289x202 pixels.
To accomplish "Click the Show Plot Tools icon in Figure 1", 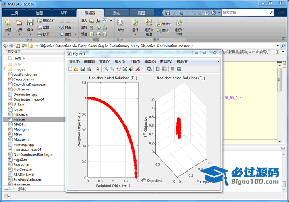I will [179, 69].
